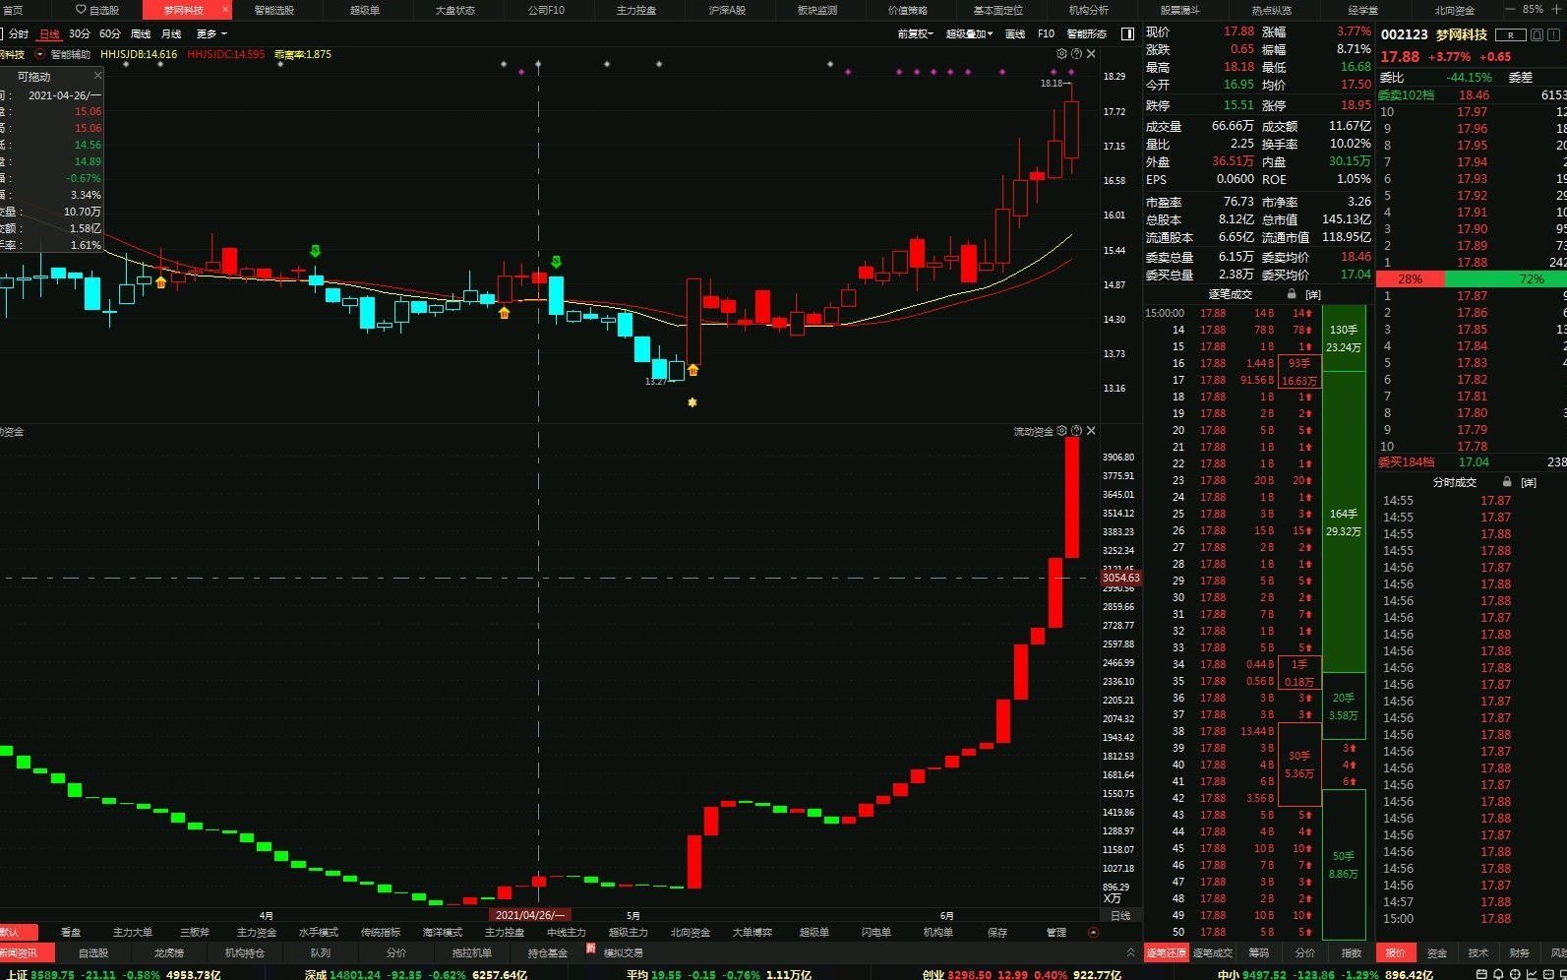Toggle the F10 info view in chart toolbar
This screenshot has width=1567, height=980.
coord(1046,33)
